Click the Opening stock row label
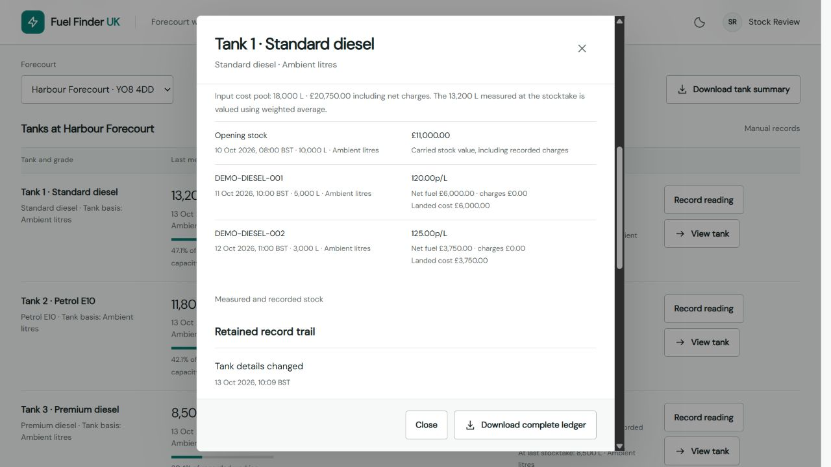The width and height of the screenshot is (831, 467). click(241, 136)
